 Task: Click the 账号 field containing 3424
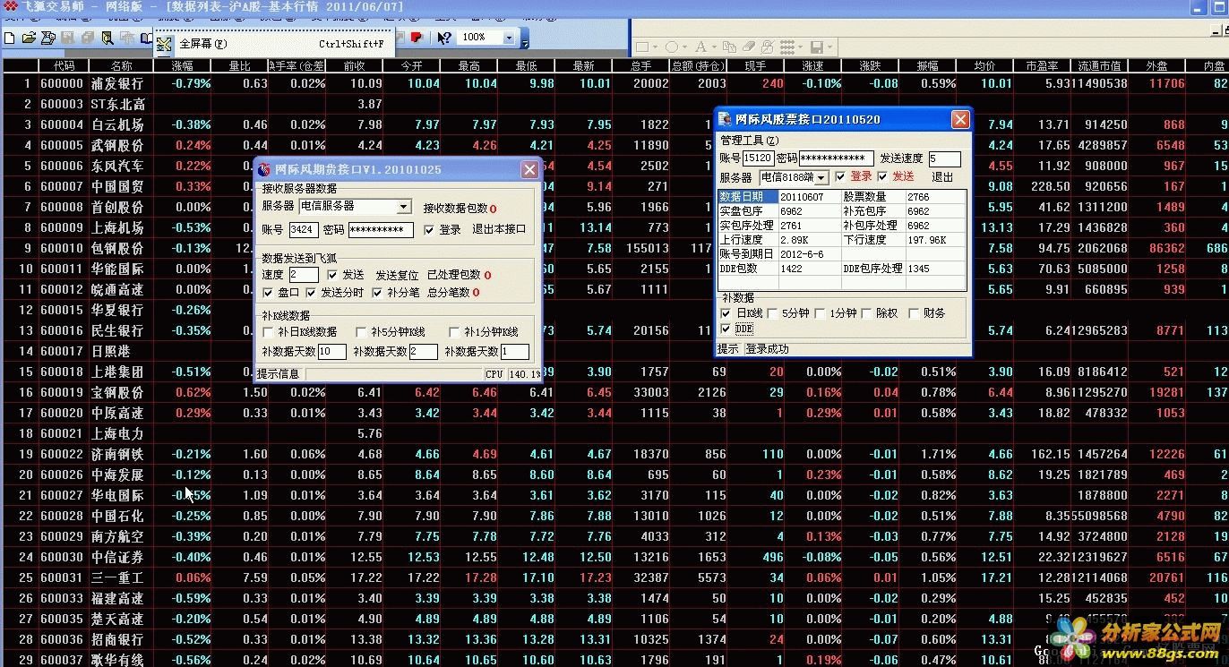(x=304, y=230)
